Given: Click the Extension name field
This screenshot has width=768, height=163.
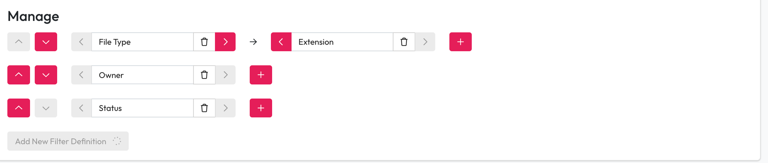Looking at the screenshot, I should [342, 42].
